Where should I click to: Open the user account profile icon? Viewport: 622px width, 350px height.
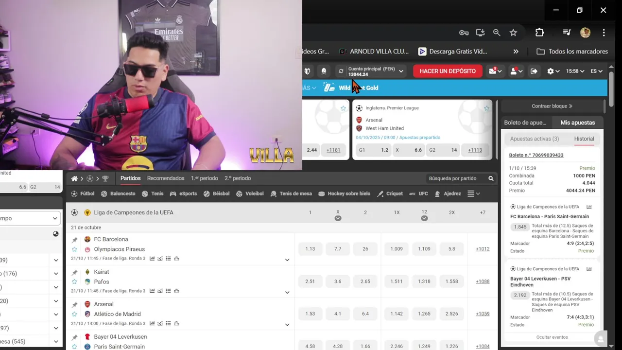pos(516,71)
